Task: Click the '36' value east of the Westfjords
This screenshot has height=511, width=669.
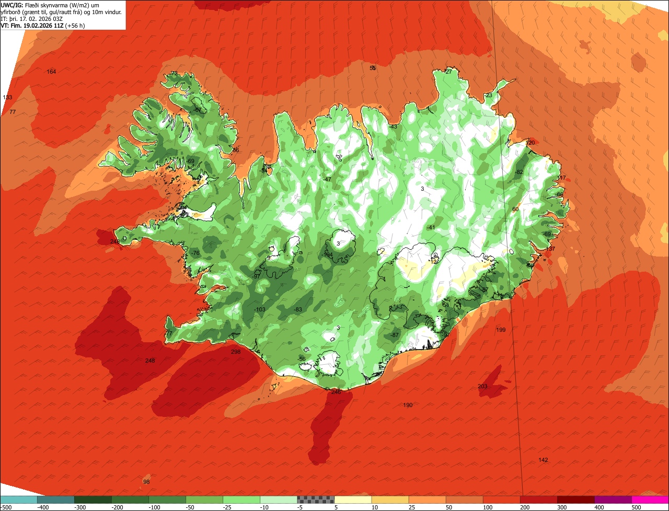Action: click(236, 150)
